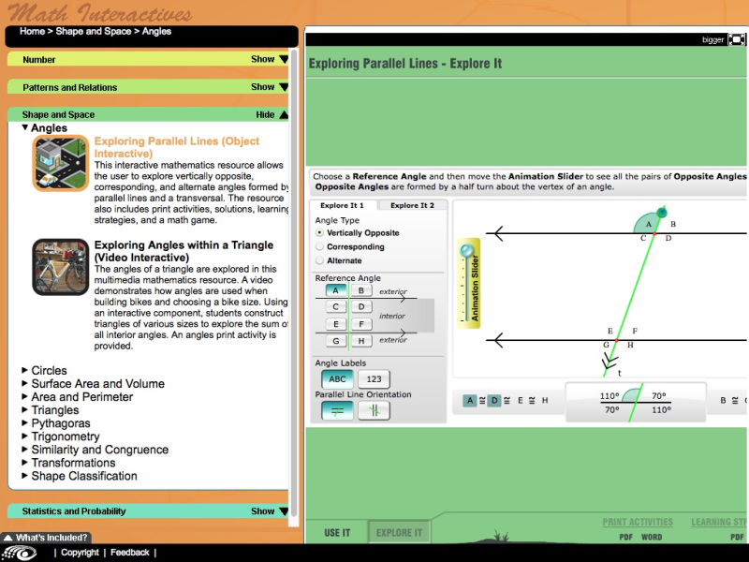Choose reference angle H
This screenshot has width=749, height=562.
(361, 341)
